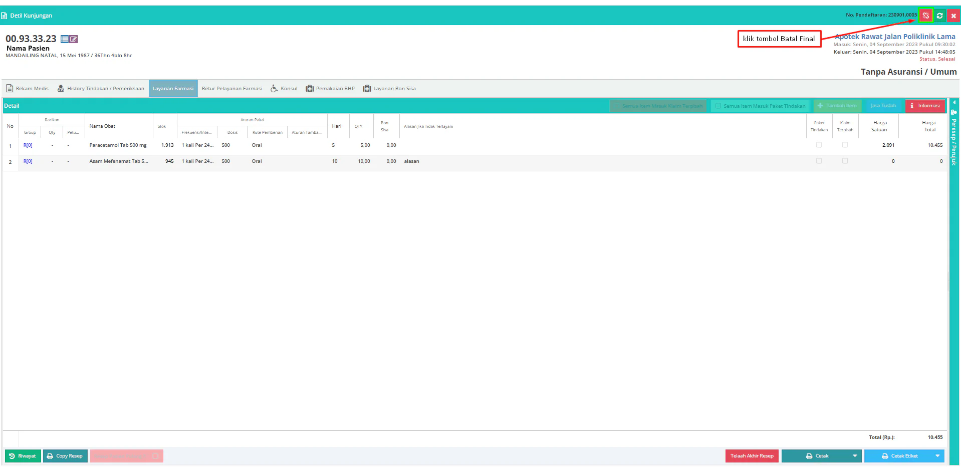The height and width of the screenshot is (467, 961).
Task: Click the purple edit patient icon
Action: click(74, 39)
